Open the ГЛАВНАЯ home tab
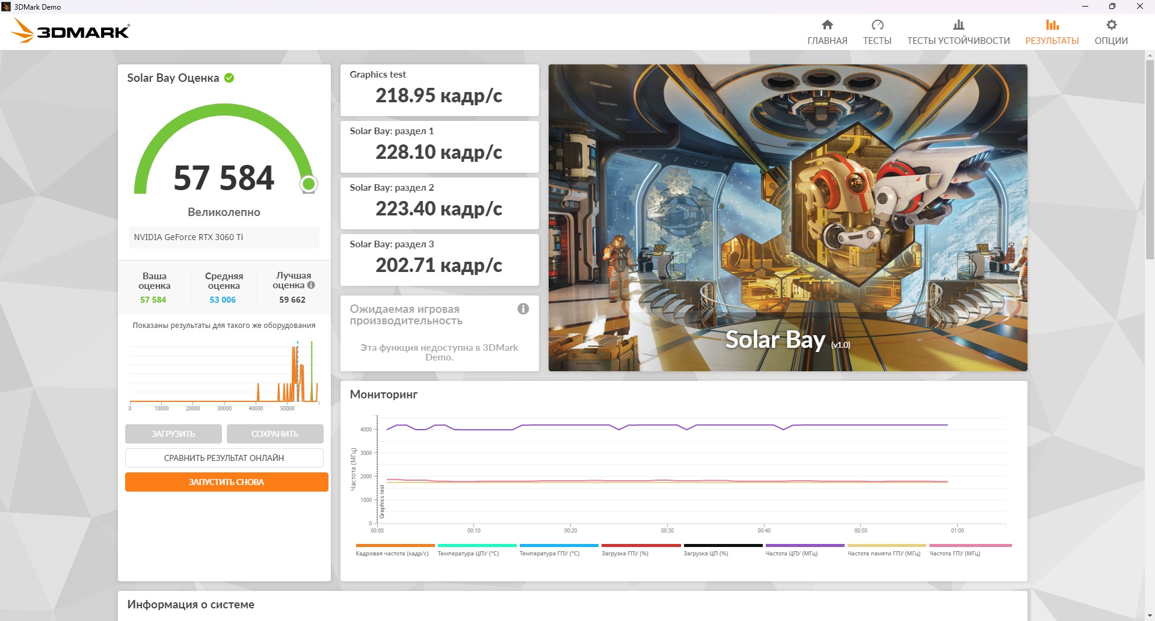 827,32
